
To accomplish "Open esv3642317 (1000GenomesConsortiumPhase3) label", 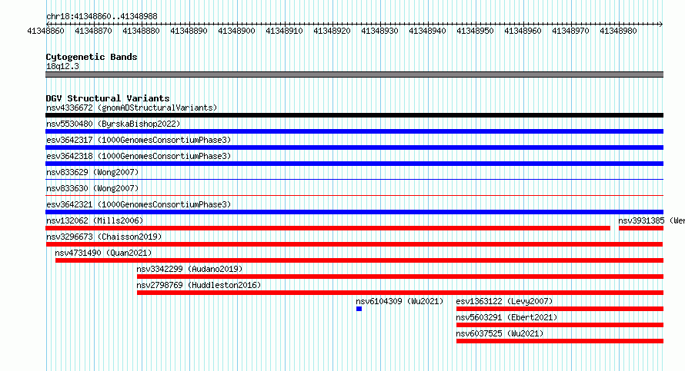I will (x=139, y=140).
